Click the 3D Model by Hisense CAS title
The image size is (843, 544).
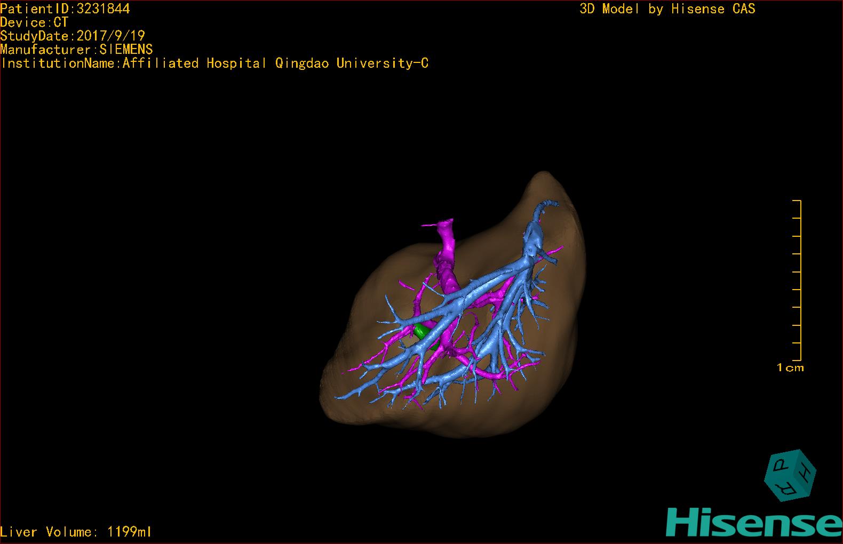pos(667,9)
